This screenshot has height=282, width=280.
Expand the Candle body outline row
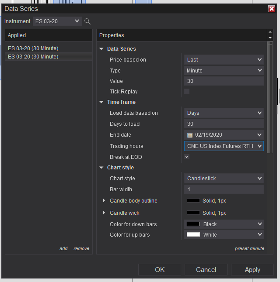point(104,200)
